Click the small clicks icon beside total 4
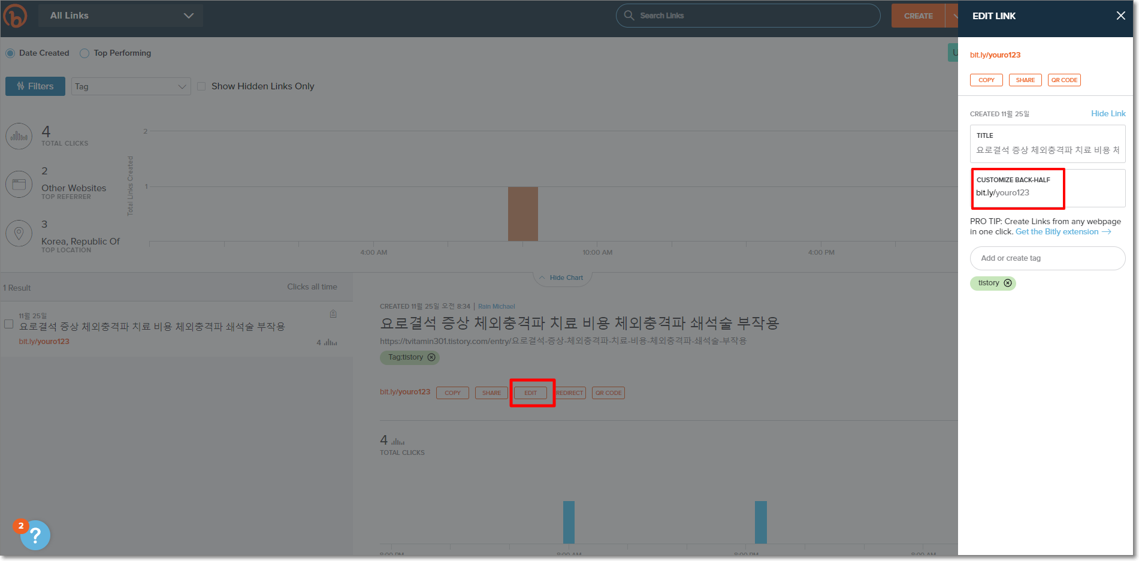This screenshot has height=561, width=1139. (x=398, y=441)
